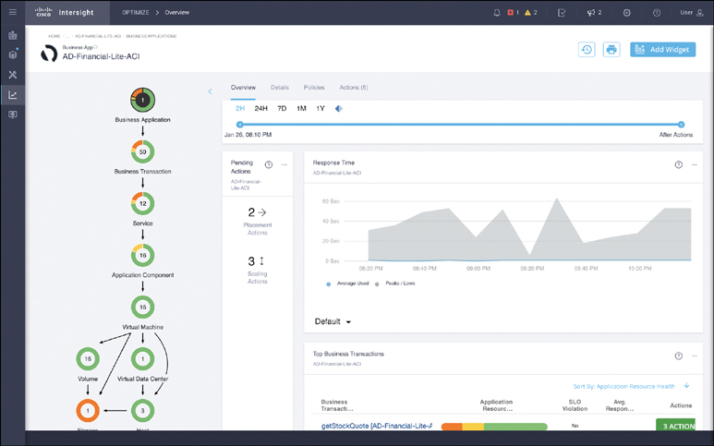
Task: Open help icon on Response Time widget
Action: pos(678,164)
